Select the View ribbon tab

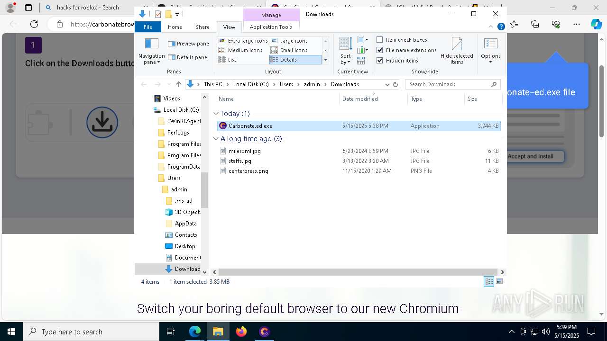pyautogui.click(x=229, y=27)
